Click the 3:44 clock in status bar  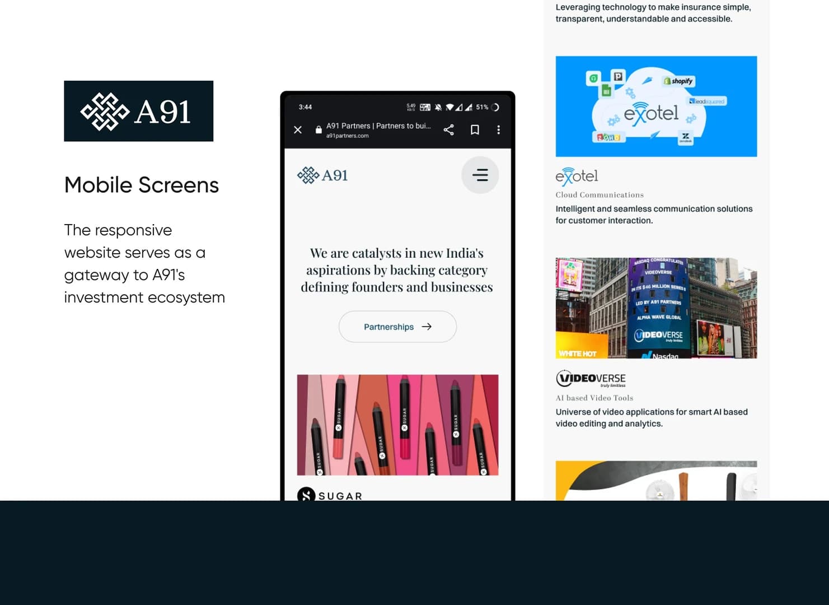pyautogui.click(x=305, y=107)
